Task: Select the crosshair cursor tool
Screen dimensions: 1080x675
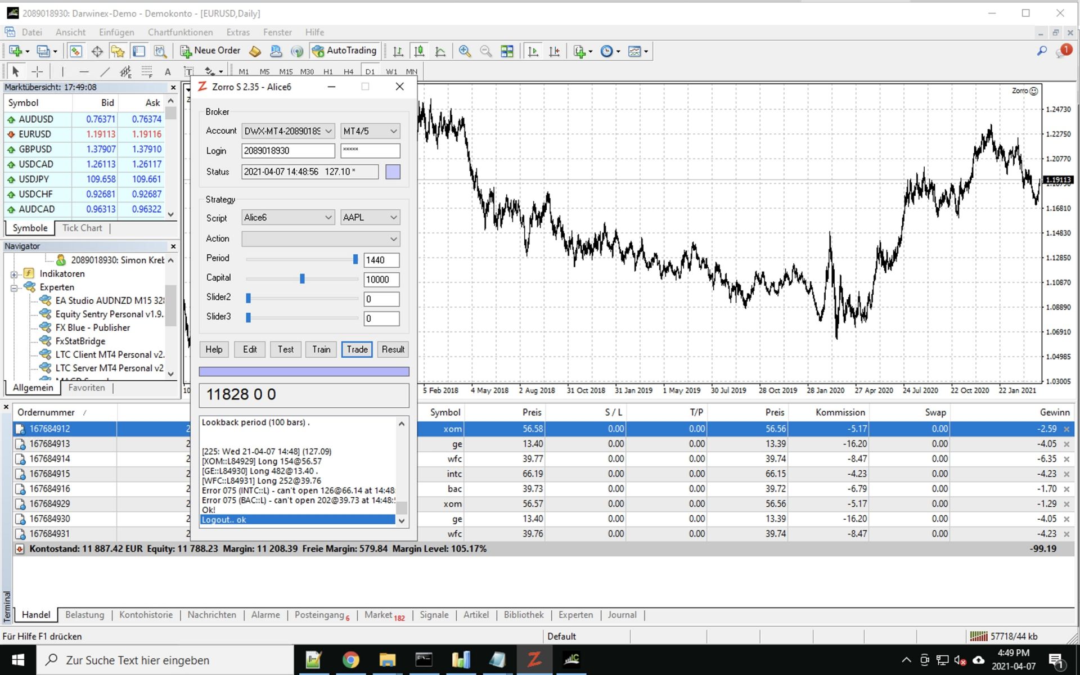Action: [37, 71]
